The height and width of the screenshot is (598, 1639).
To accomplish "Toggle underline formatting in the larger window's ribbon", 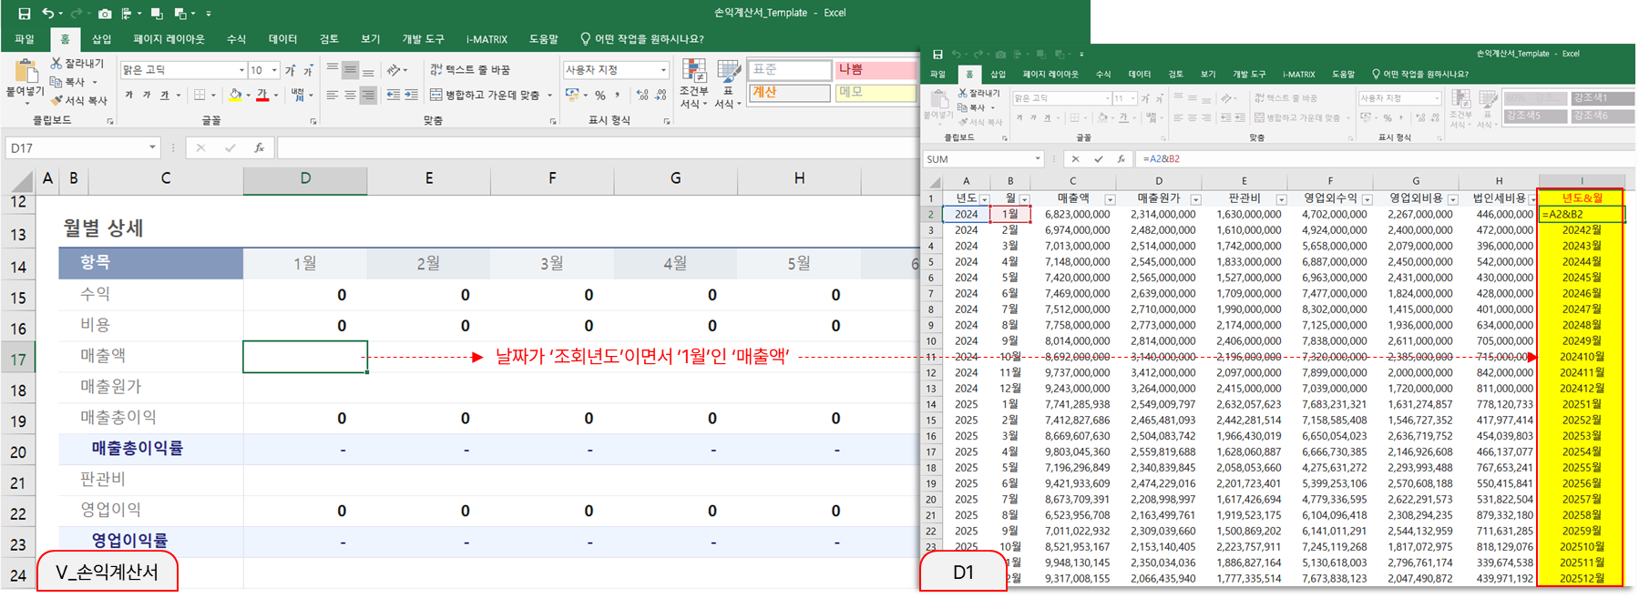I will point(164,95).
